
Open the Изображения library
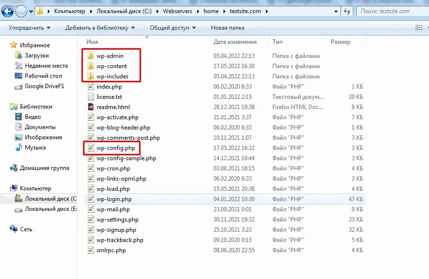[43, 137]
